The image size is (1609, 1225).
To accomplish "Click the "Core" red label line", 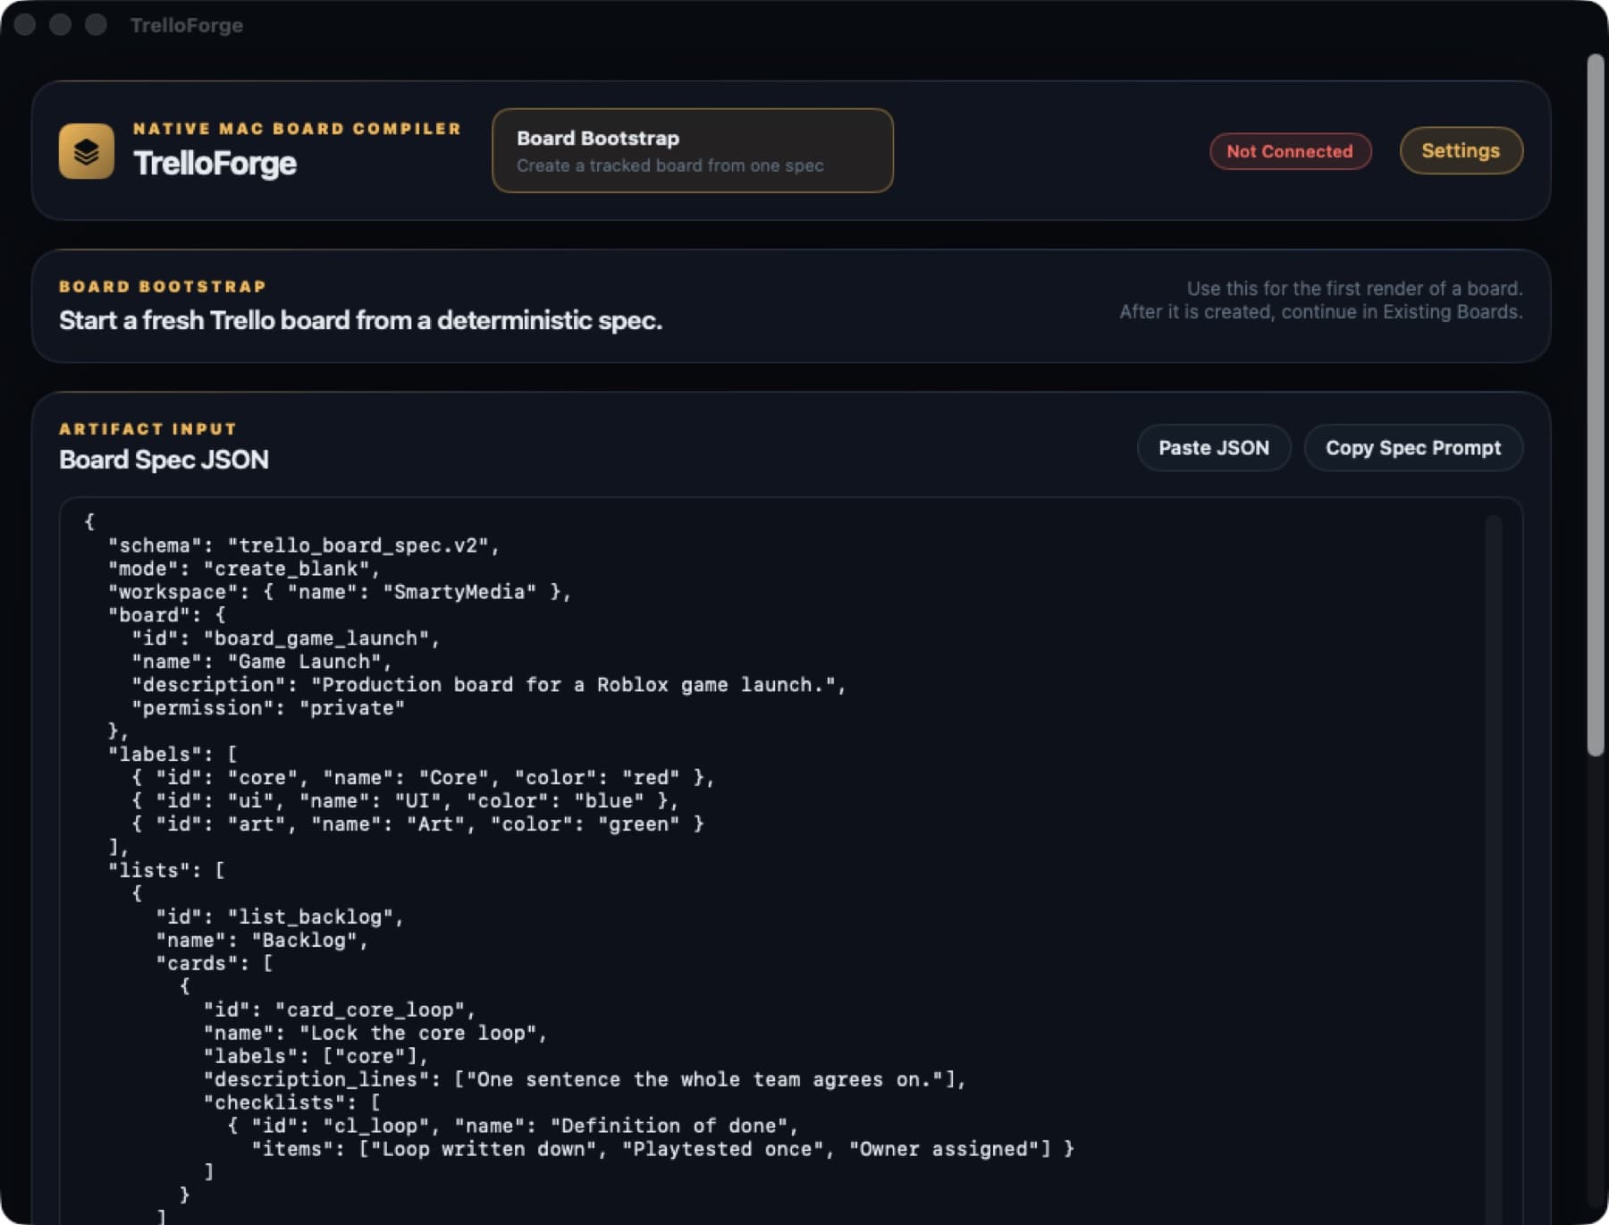I will click(x=423, y=778).
